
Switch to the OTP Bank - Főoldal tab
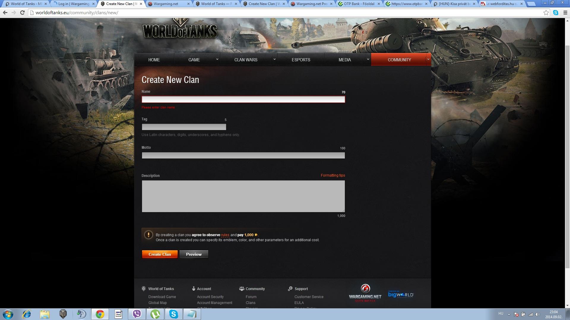[x=359, y=4]
